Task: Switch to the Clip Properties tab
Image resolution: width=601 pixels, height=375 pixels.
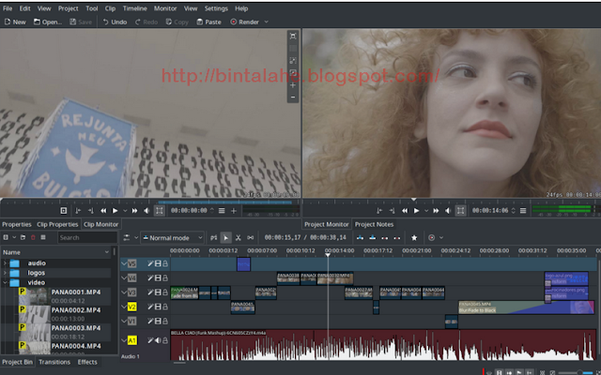Action: pos(57,225)
